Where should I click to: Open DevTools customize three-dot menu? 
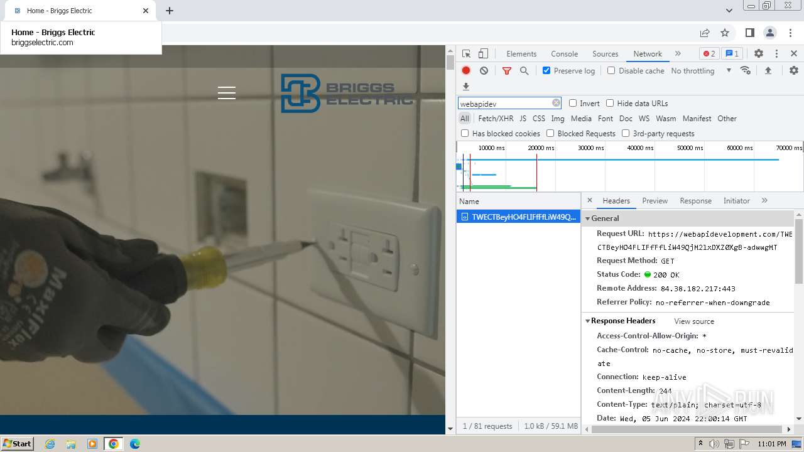(x=776, y=54)
